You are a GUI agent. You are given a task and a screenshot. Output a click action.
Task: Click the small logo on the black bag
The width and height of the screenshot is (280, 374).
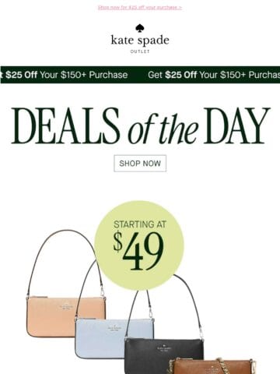click(164, 348)
